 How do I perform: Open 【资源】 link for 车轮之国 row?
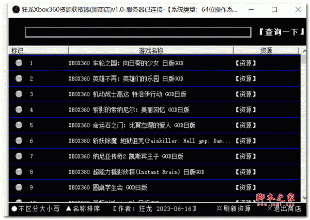click(245, 63)
